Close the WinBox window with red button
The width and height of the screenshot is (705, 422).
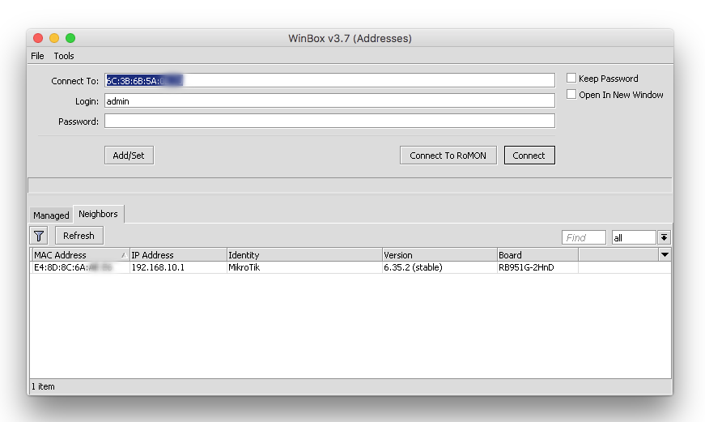pos(38,38)
